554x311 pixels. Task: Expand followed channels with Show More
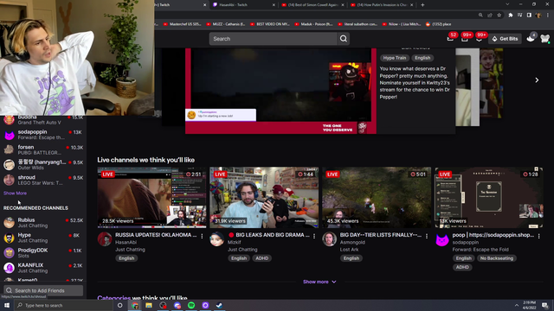click(15, 194)
